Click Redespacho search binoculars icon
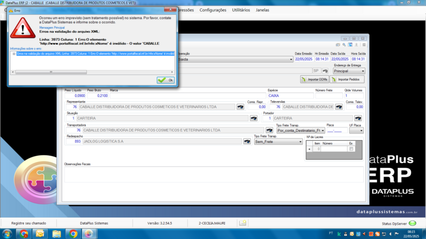The width and height of the screenshot is (426, 239). coord(247,141)
